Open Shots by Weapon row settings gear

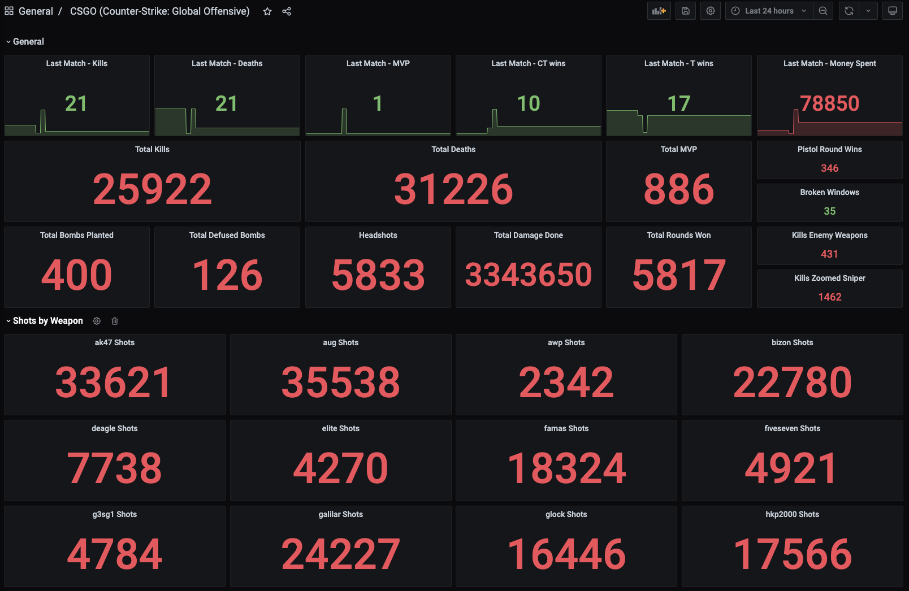pos(97,321)
